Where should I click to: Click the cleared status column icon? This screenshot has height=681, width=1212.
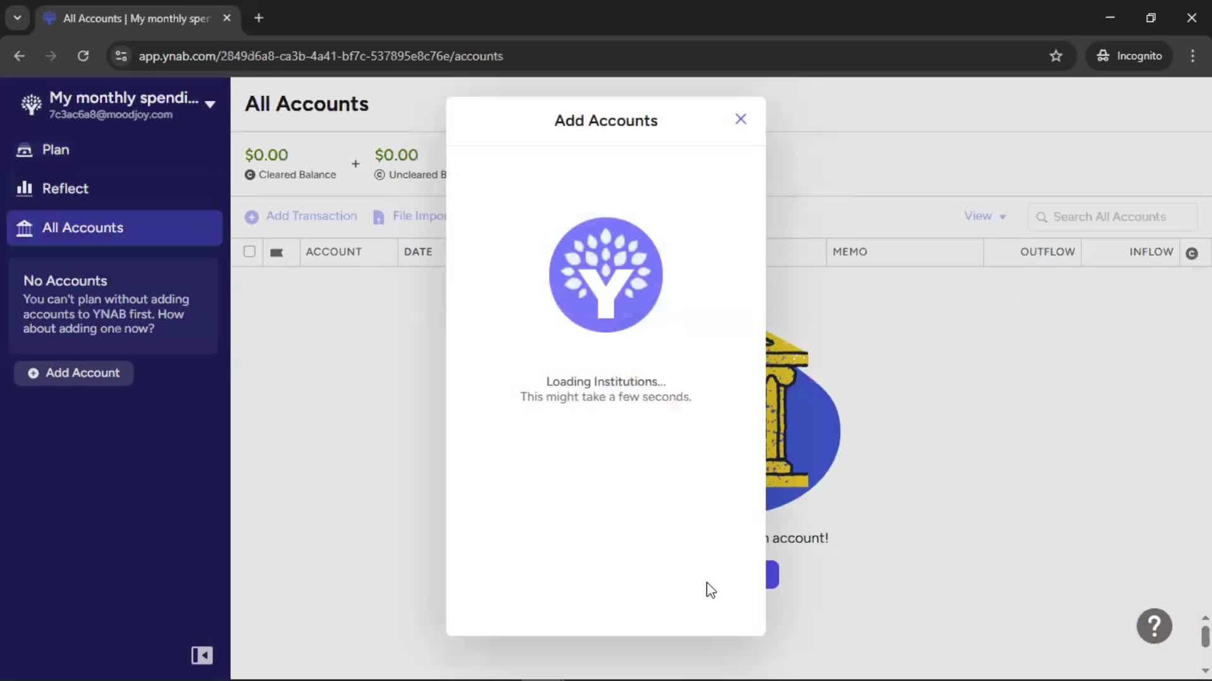[1192, 253]
